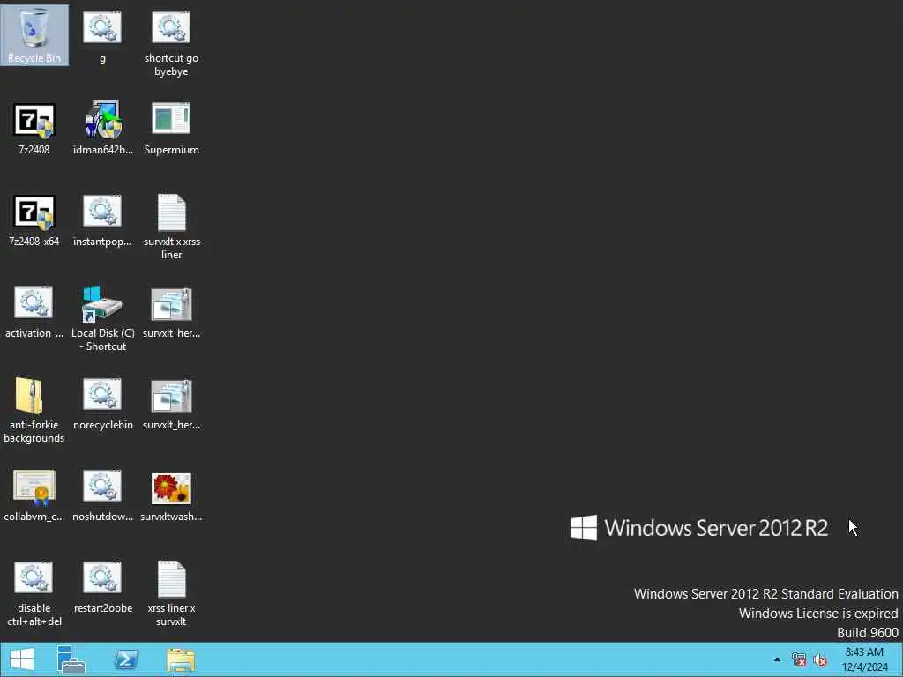Select the collabvm_c certificate icon
The image size is (903, 677).
[34, 495]
